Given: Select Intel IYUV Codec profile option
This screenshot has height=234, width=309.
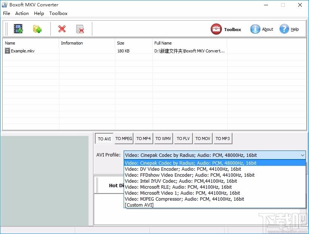Looking at the screenshot, I should click(x=215, y=181).
